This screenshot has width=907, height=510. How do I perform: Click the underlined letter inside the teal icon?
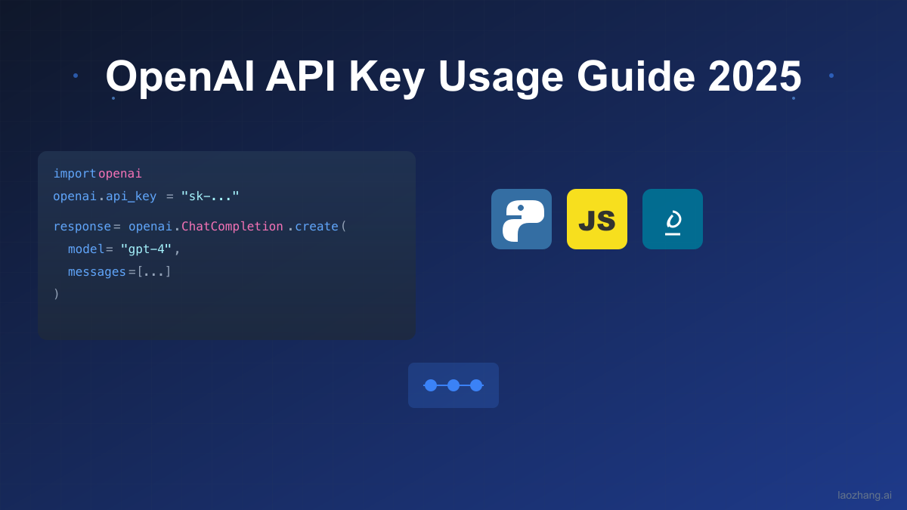pos(673,219)
